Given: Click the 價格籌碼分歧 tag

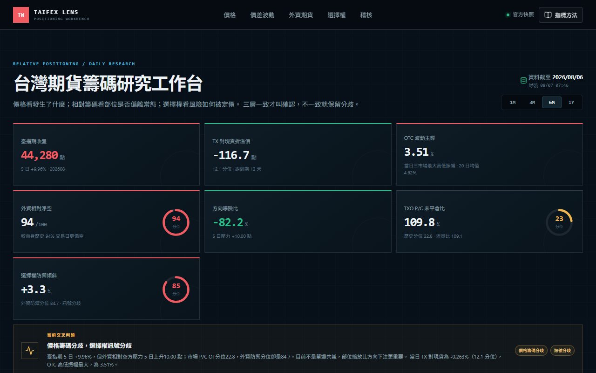Looking at the screenshot, I should click(x=531, y=351).
